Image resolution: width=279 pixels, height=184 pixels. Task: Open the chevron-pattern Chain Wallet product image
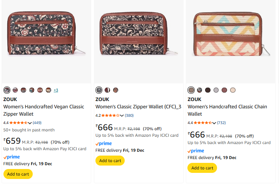point(232,35)
